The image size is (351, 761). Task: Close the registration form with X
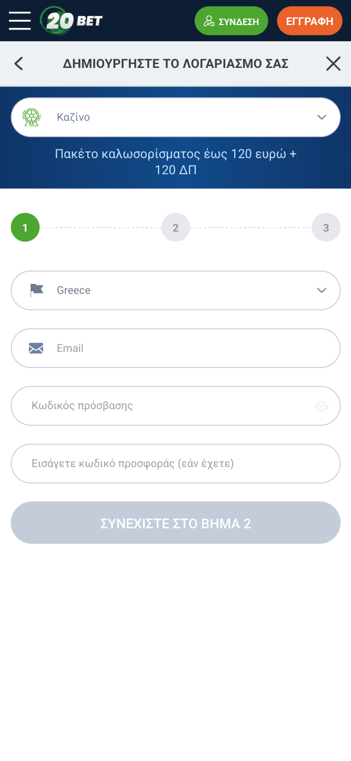point(333,63)
